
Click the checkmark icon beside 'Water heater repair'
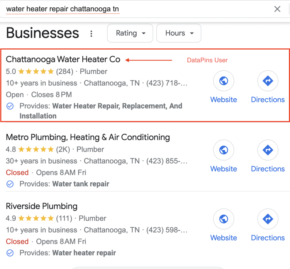10,253
